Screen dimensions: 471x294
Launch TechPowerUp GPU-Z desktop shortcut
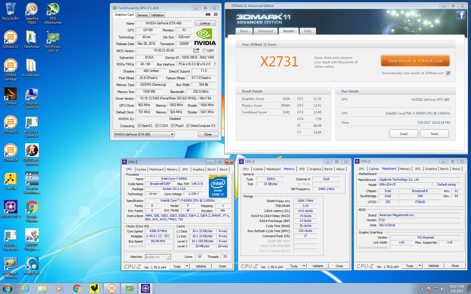pos(53,41)
